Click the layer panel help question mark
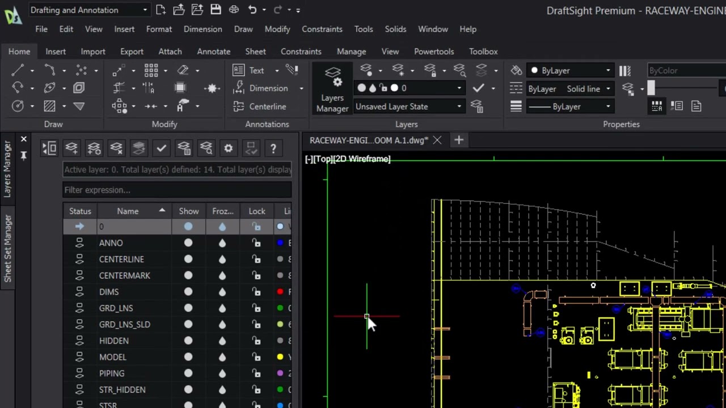This screenshot has height=408, width=726. point(273,148)
